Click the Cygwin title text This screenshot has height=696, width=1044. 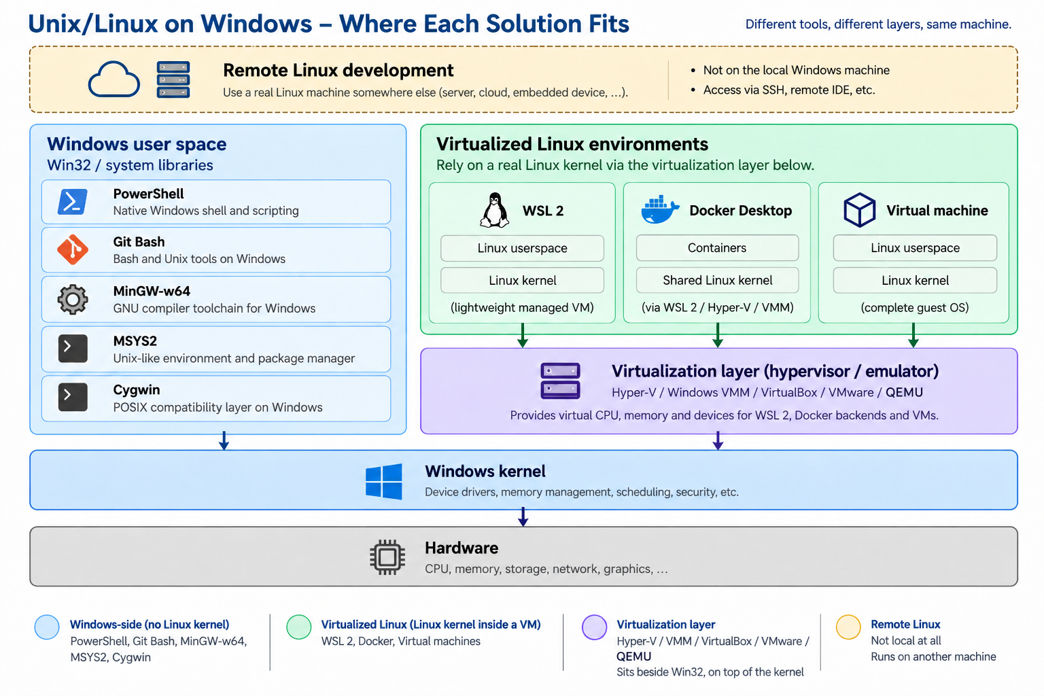[x=137, y=390]
